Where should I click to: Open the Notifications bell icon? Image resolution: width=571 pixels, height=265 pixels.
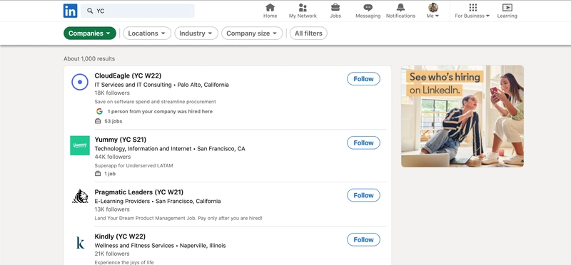point(400,7)
